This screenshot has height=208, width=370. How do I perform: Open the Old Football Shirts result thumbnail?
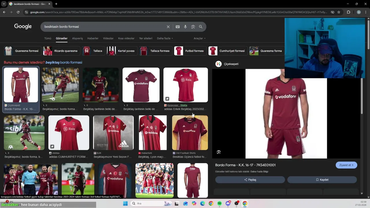click(x=190, y=133)
